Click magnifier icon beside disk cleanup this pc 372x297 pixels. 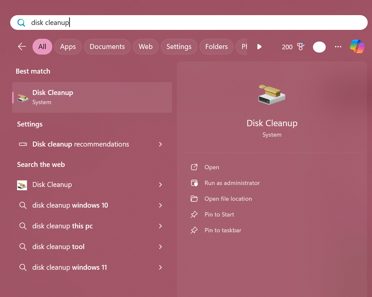pos(23,226)
